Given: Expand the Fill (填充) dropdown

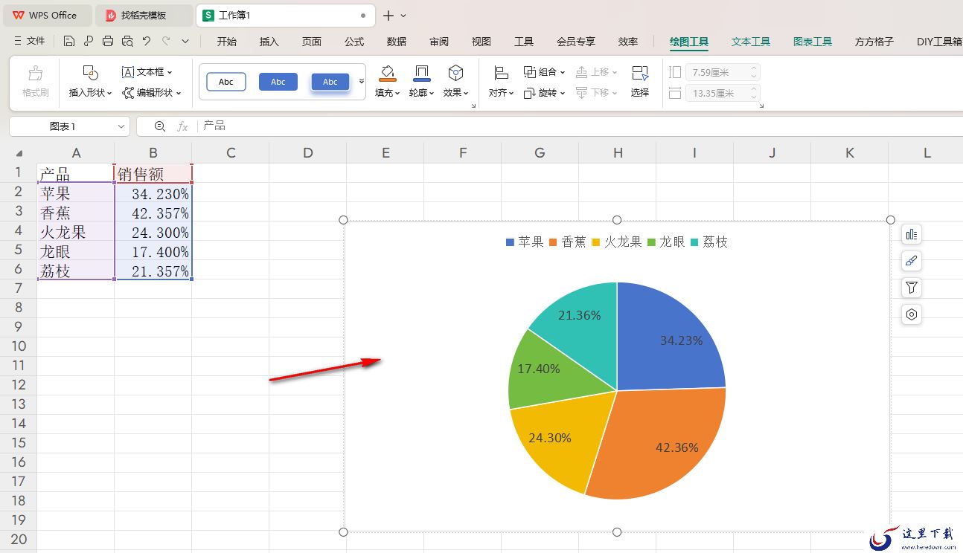Looking at the screenshot, I should [x=387, y=93].
